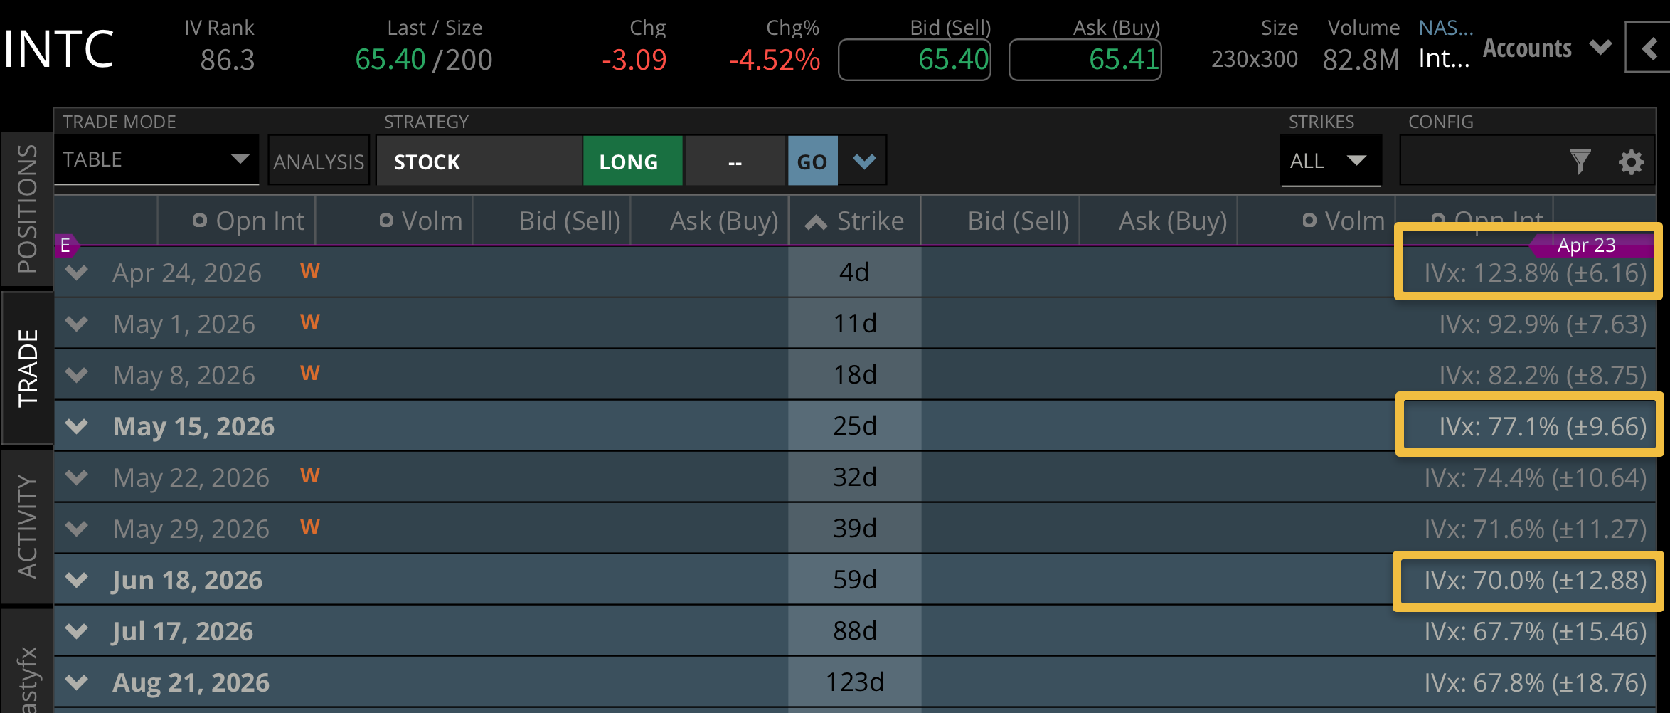Viewport: 1670px width, 713px height.
Task: Open the config settings gear
Action: coord(1631,162)
